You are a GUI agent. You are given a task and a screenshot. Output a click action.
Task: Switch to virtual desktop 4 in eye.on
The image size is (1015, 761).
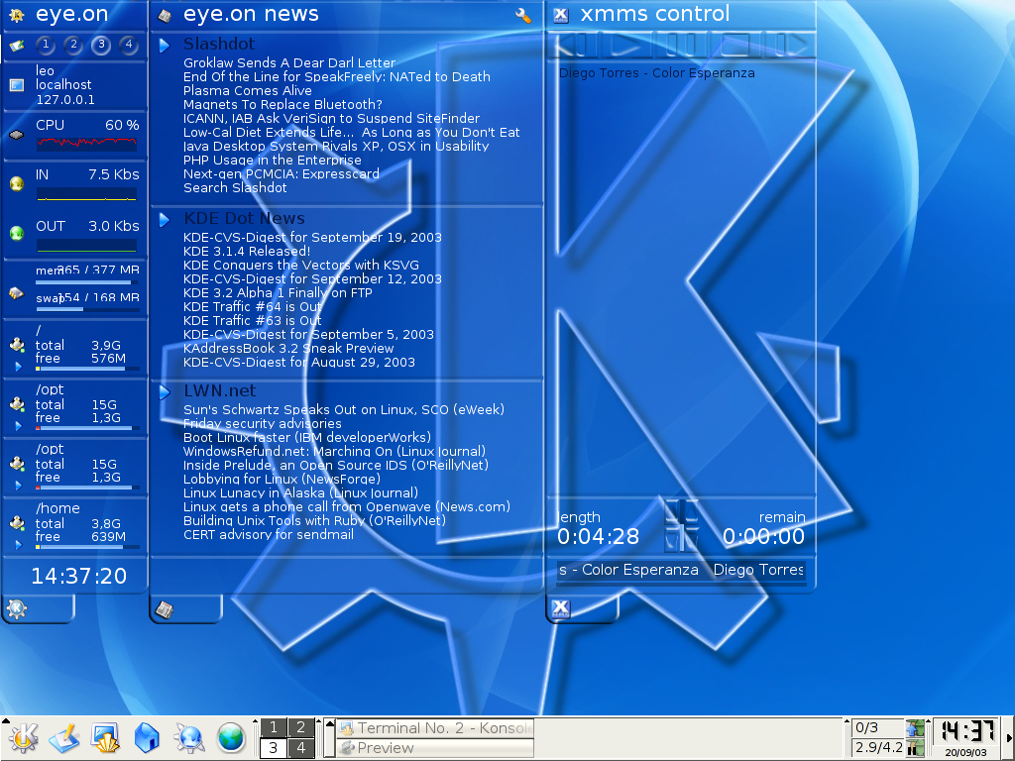click(129, 45)
